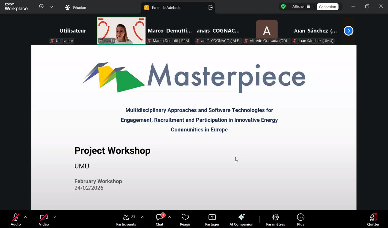
Task: Open shared screen options ellipsis
Action: click(210, 7)
